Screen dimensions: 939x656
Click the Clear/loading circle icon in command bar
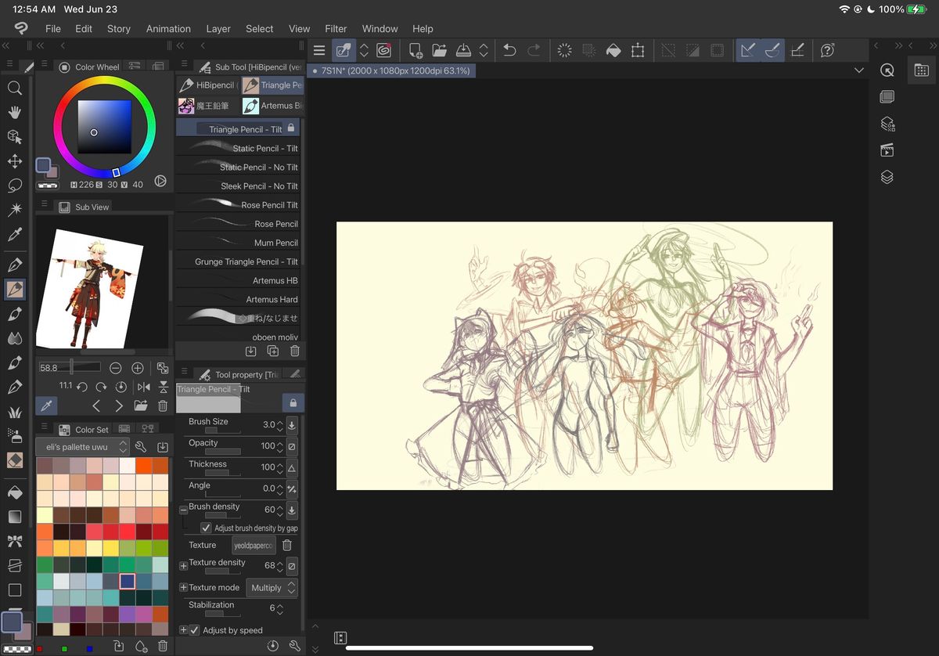tap(564, 50)
